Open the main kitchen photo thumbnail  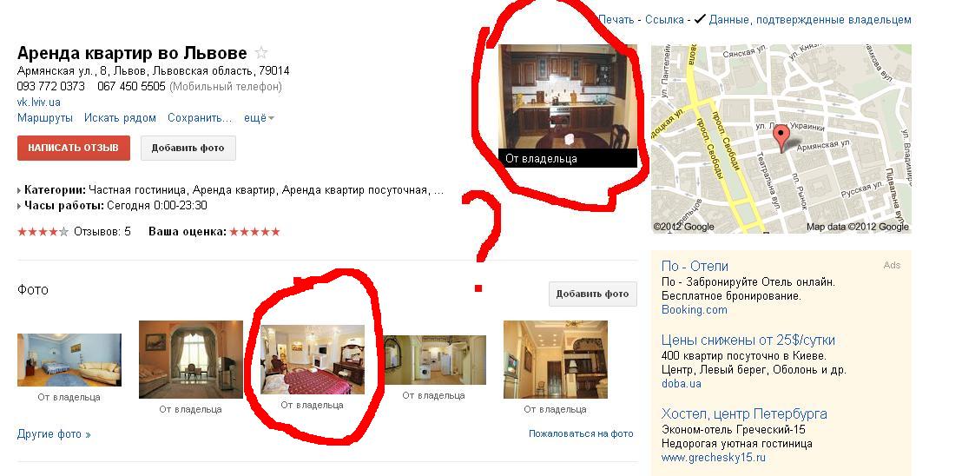pos(568,105)
